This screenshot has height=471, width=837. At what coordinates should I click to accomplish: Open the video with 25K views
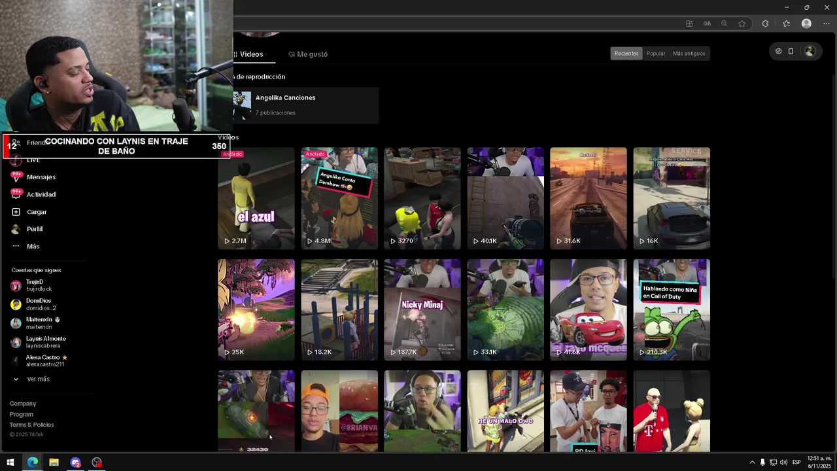pos(256,309)
